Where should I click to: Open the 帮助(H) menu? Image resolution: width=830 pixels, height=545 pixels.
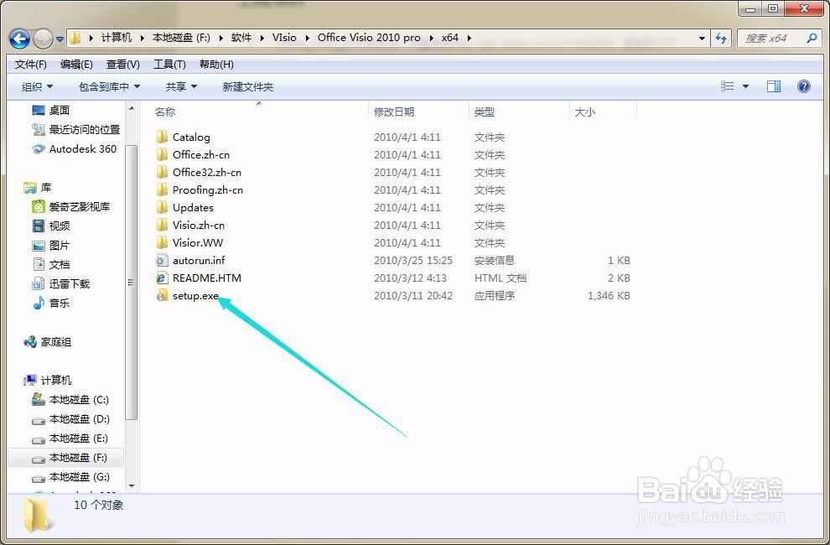[216, 65]
